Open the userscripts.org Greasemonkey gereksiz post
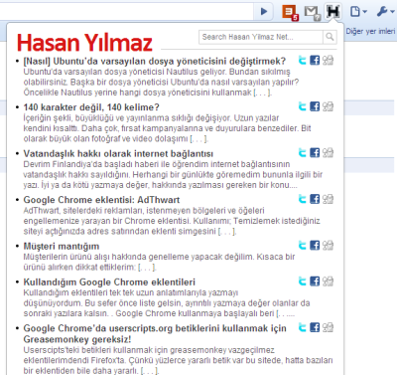Screen dimensions: 397x375 pos(155,334)
